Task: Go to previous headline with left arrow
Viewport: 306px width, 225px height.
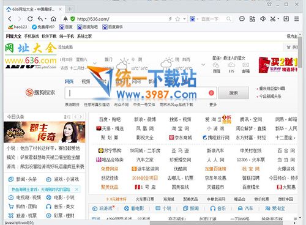Action: click(75, 117)
